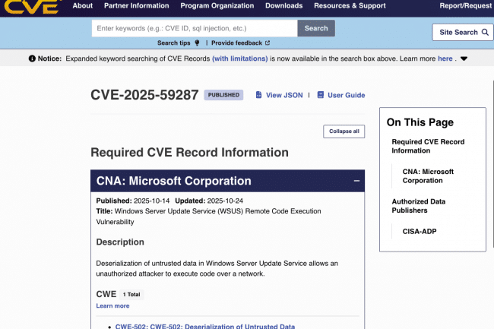
Task: Click the Provide feedback external-link icon
Action: click(267, 43)
